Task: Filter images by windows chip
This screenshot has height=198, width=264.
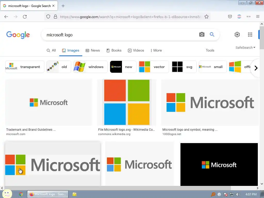Action: (x=90, y=67)
